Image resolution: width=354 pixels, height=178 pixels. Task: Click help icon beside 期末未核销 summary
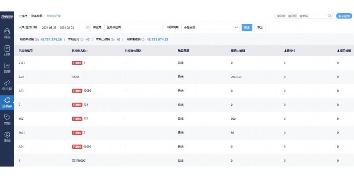click(143, 40)
